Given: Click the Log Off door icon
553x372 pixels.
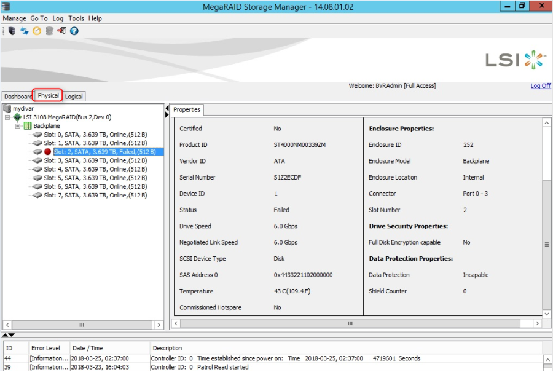Looking at the screenshot, I should pyautogui.click(x=61, y=31).
